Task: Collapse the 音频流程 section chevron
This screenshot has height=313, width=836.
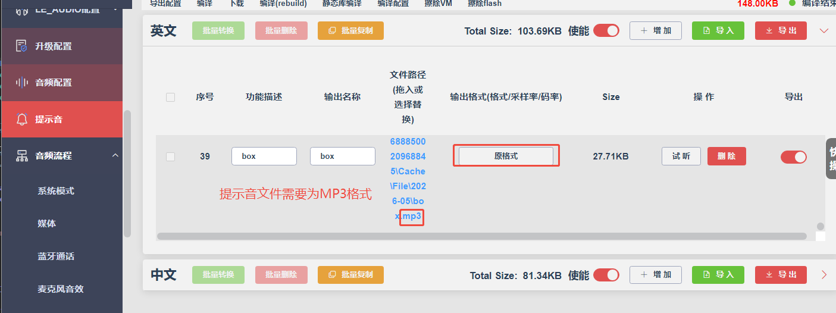Action: (x=115, y=155)
